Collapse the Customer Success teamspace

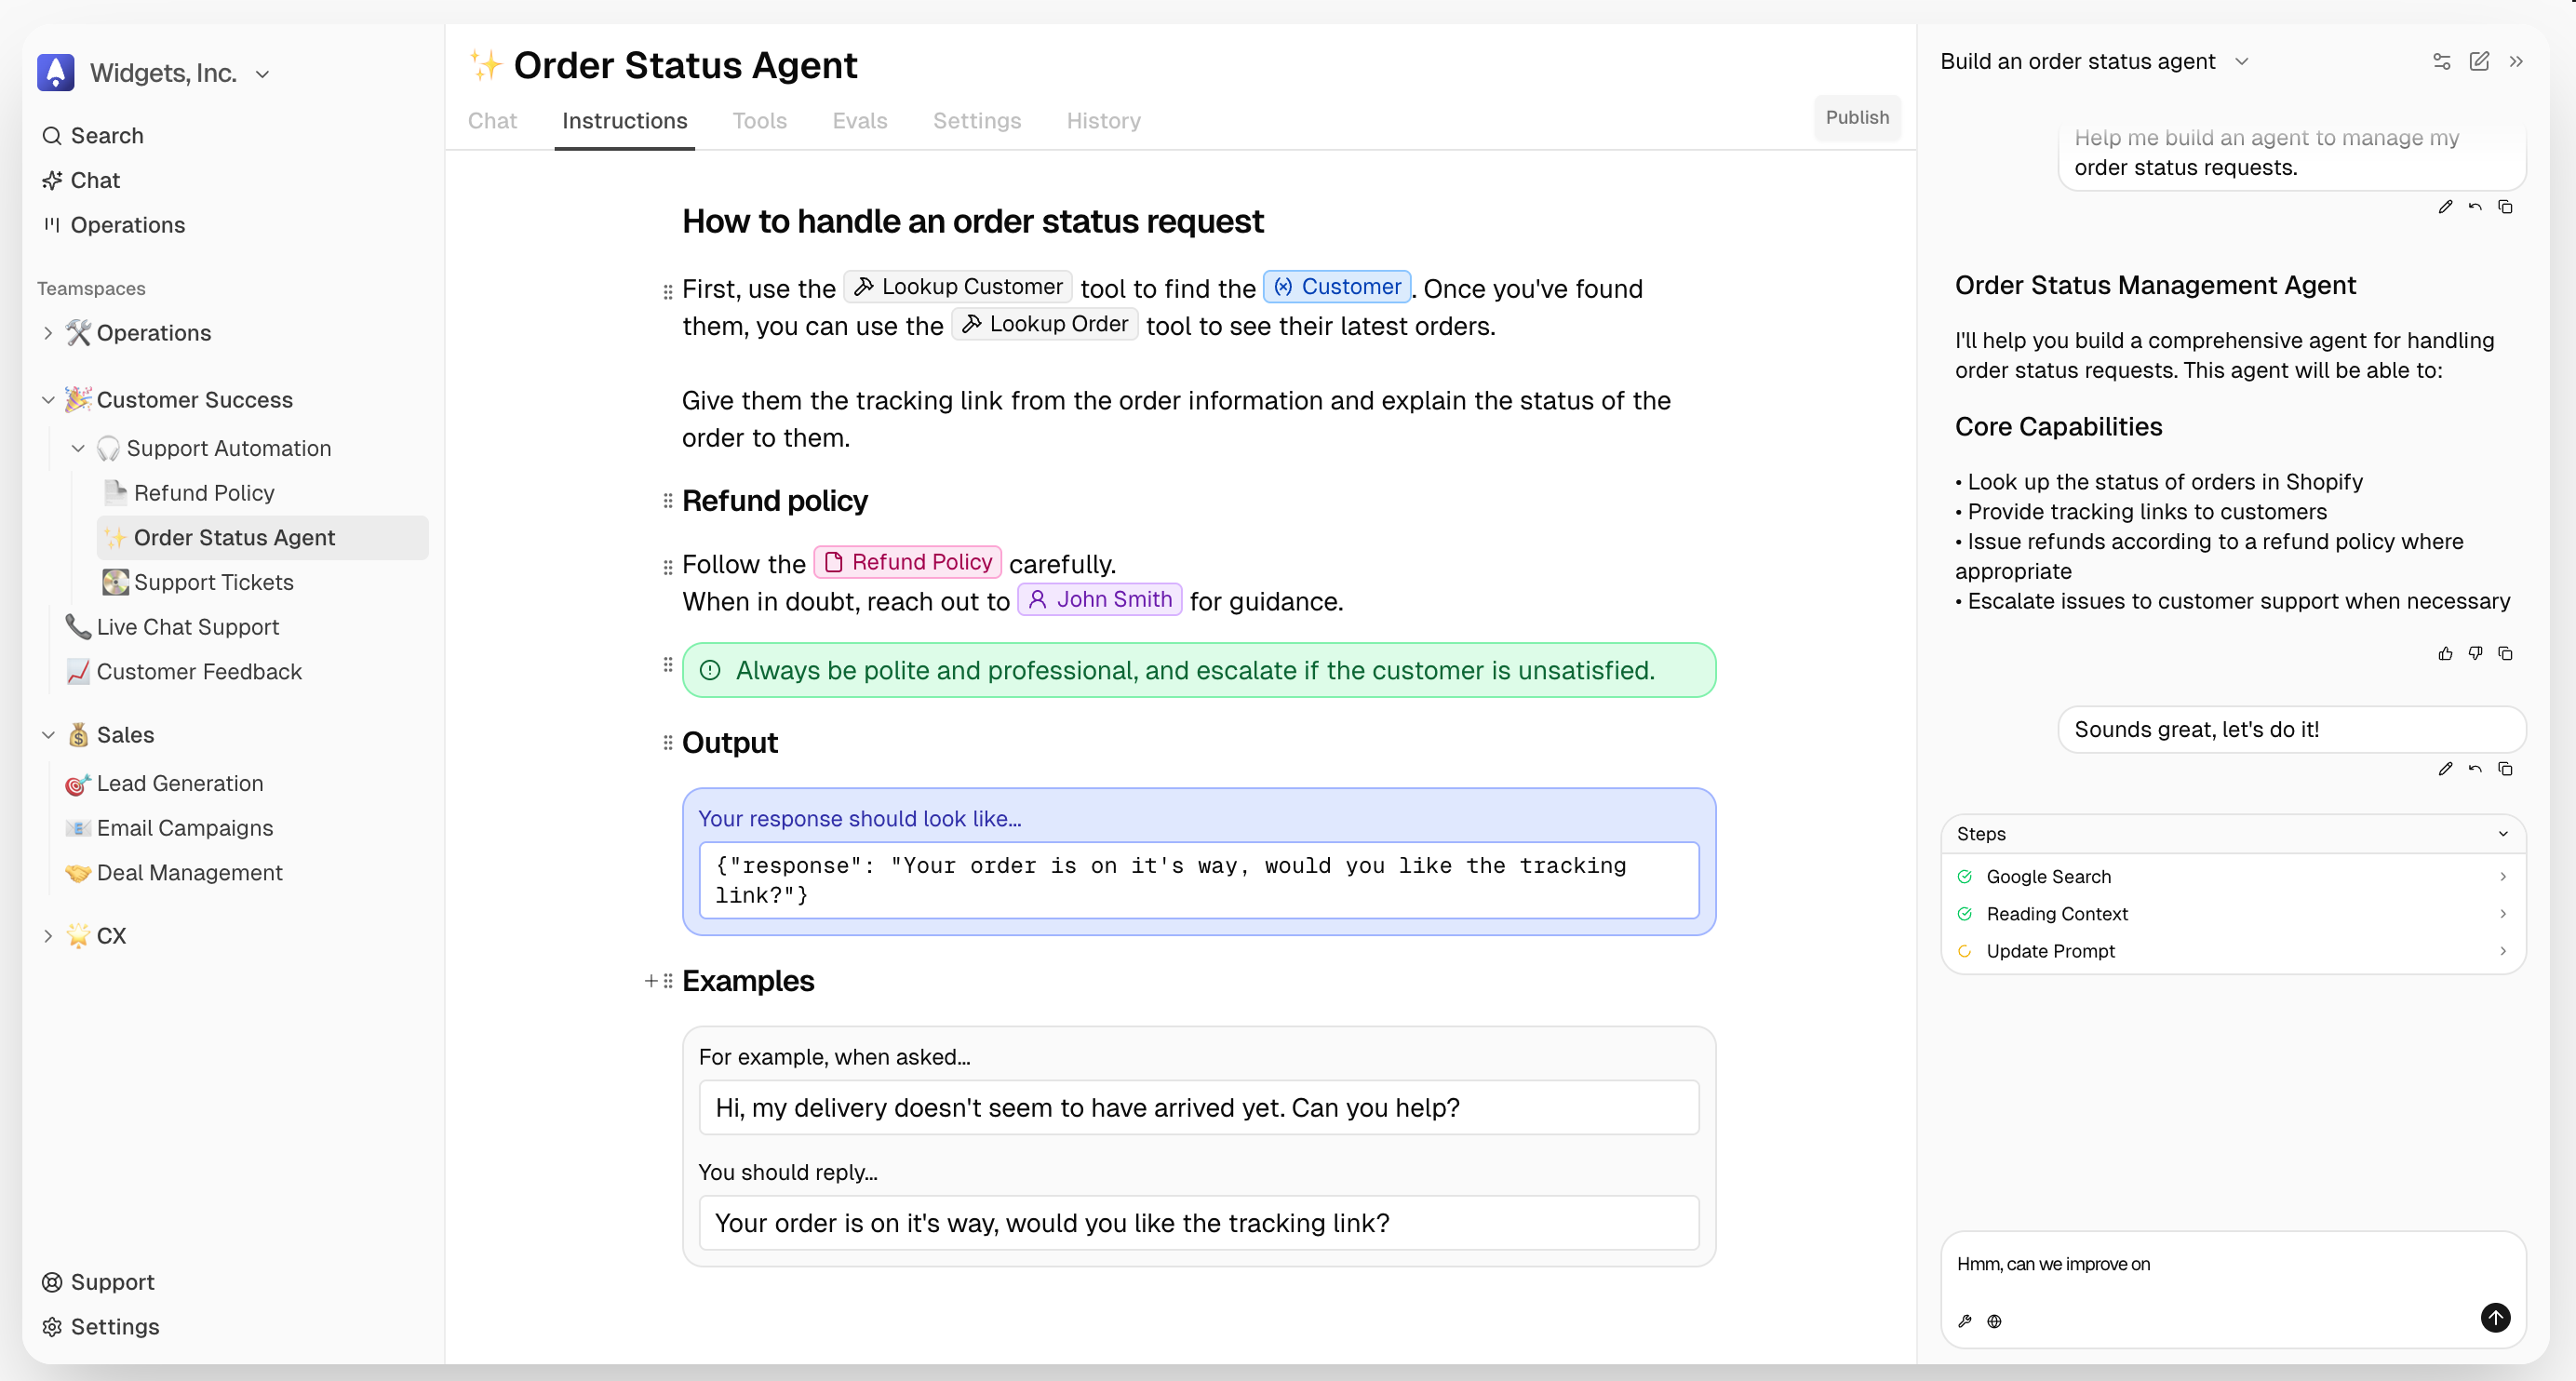click(x=48, y=400)
